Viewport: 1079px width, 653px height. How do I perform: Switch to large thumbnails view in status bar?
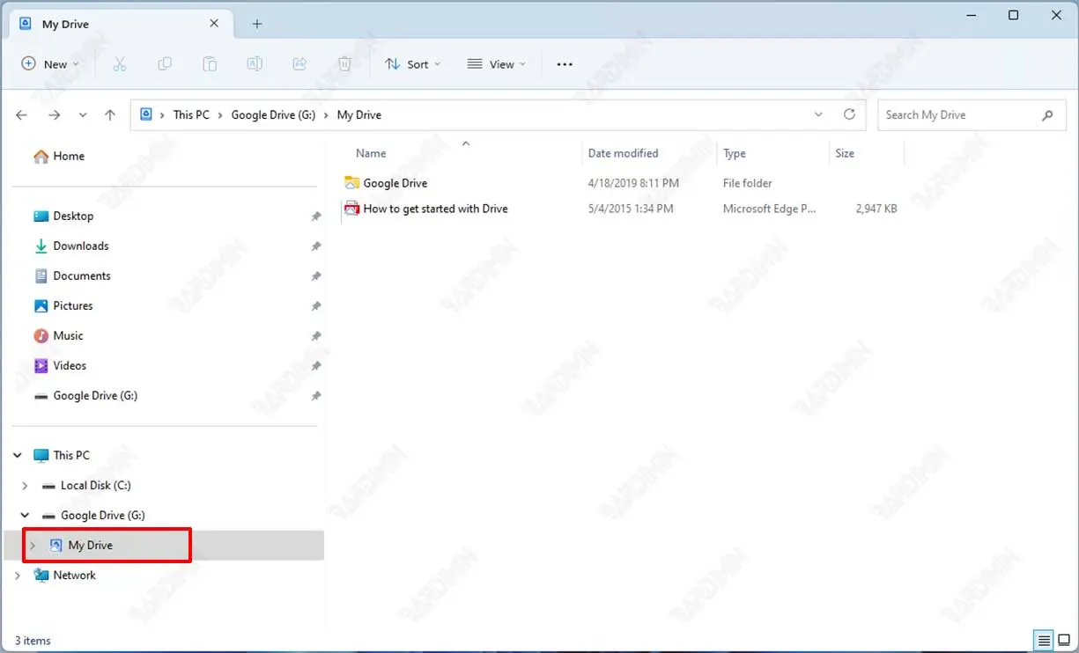point(1063,640)
